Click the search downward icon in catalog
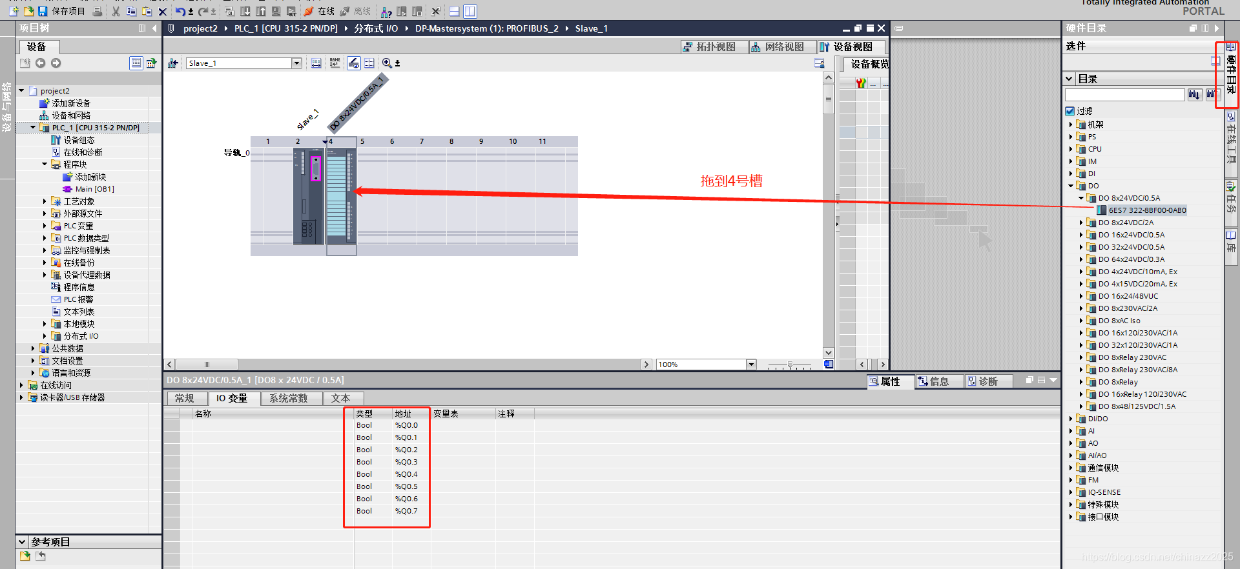Image resolution: width=1240 pixels, height=569 pixels. coord(1193,95)
